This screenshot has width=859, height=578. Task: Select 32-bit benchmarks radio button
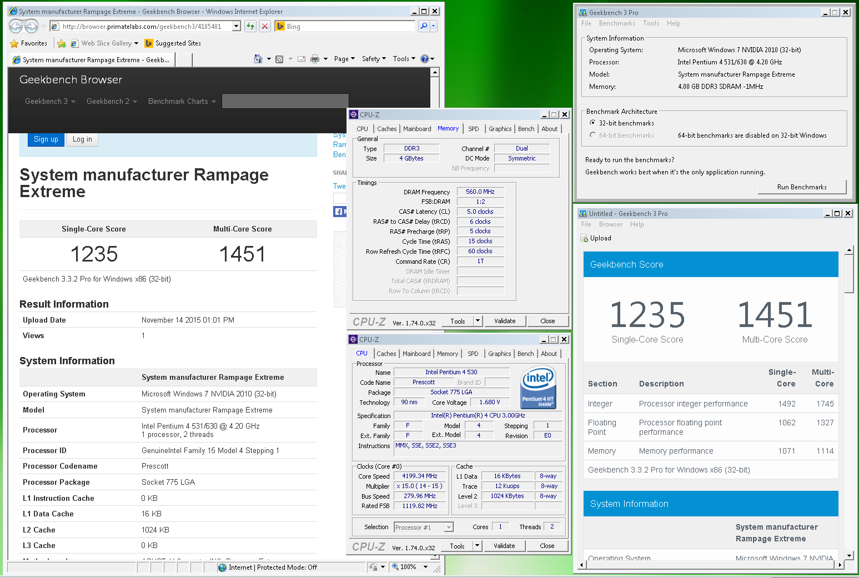592,123
